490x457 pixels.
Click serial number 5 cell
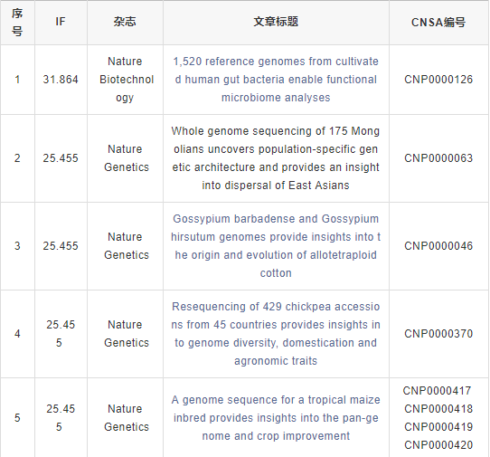[x=17, y=417]
